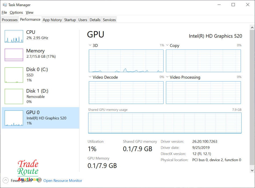Click the Task Manager title bar icon
Image resolution: width=255 pixels, height=188 pixels.
pyautogui.click(x=5, y=5)
